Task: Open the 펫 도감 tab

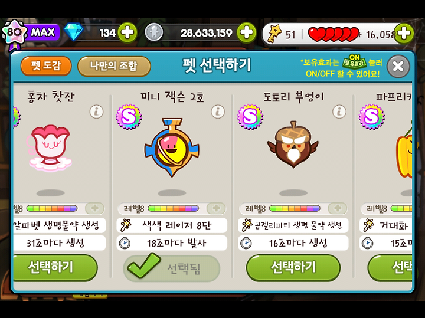Action: (46, 66)
